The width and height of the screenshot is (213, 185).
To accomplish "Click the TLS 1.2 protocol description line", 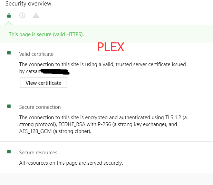I will (103, 117).
